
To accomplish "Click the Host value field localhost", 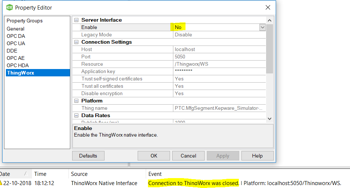I will click(219, 50).
